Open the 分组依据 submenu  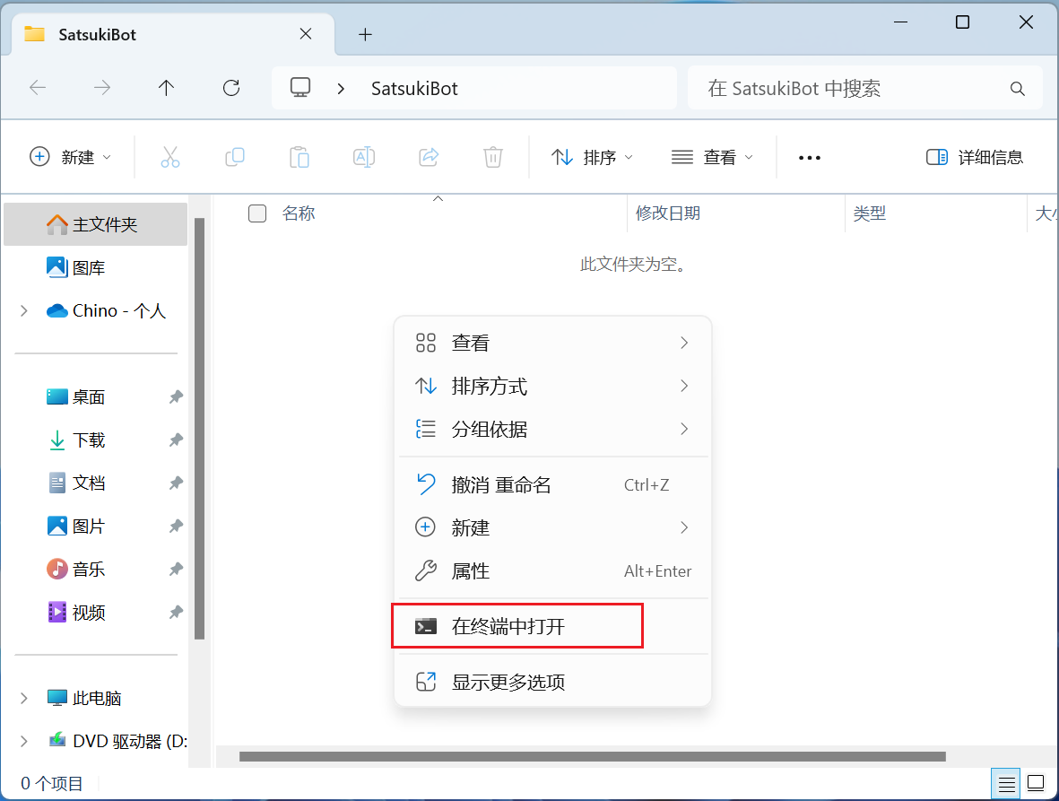(552, 430)
